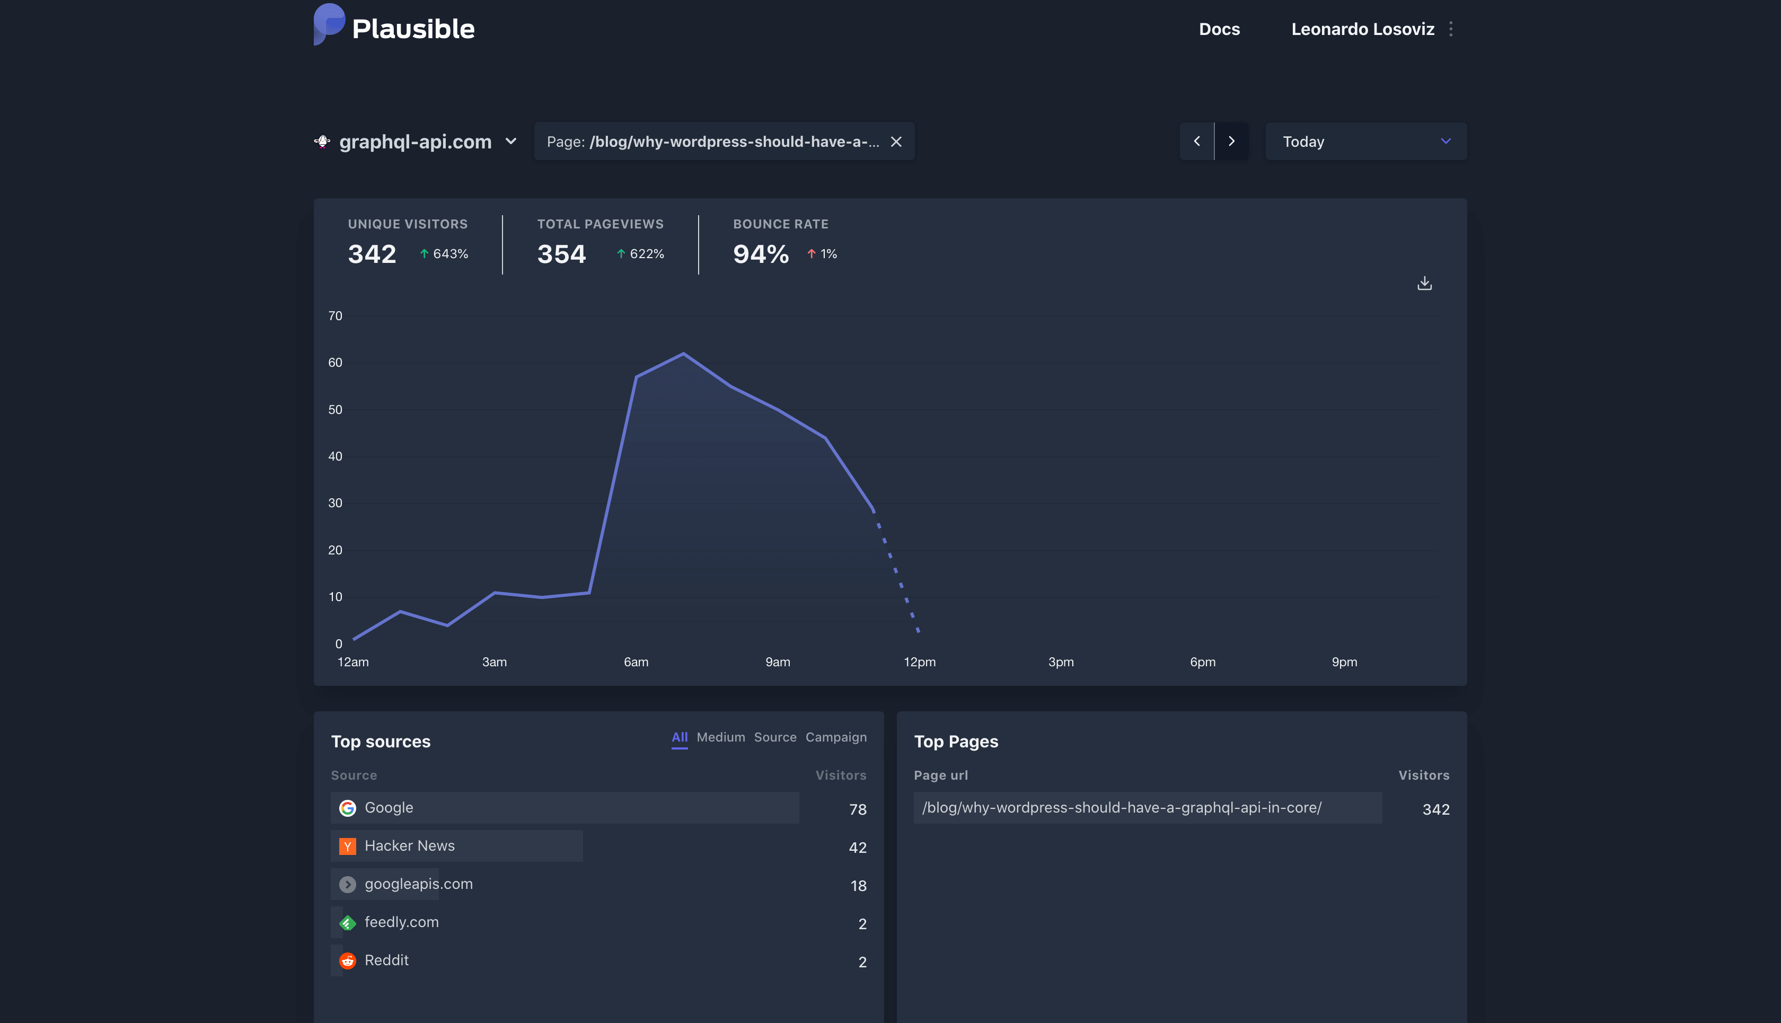
Task: Click the Plausible wordmark text
Action: coord(413,29)
